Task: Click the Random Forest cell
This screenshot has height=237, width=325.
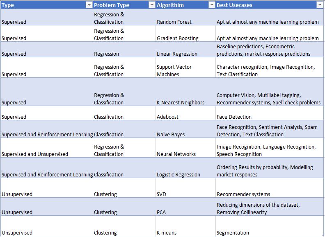Action: (174, 22)
